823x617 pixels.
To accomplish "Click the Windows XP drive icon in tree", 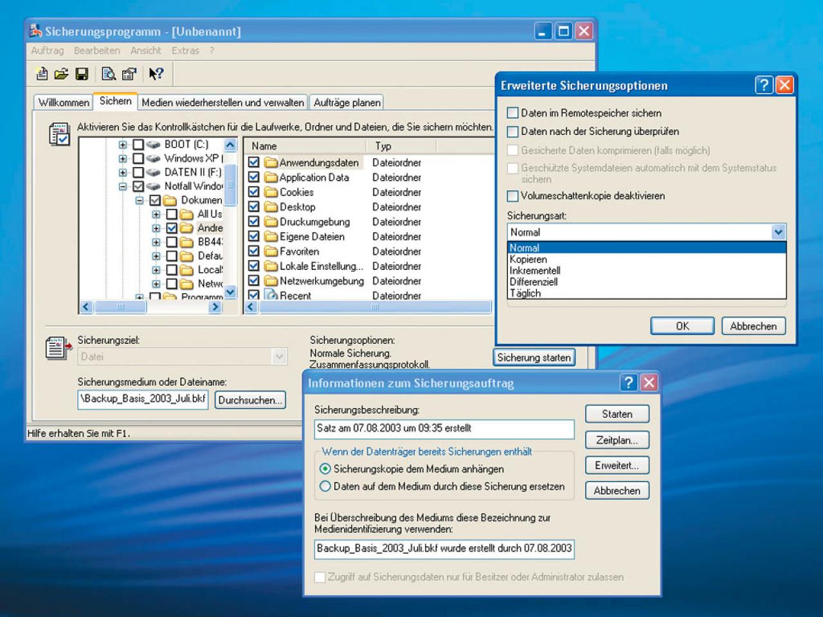I will pyautogui.click(x=153, y=158).
